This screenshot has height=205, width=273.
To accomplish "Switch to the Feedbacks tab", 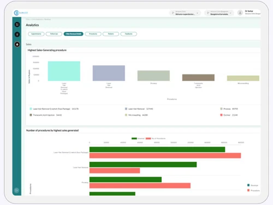I will (129, 34).
